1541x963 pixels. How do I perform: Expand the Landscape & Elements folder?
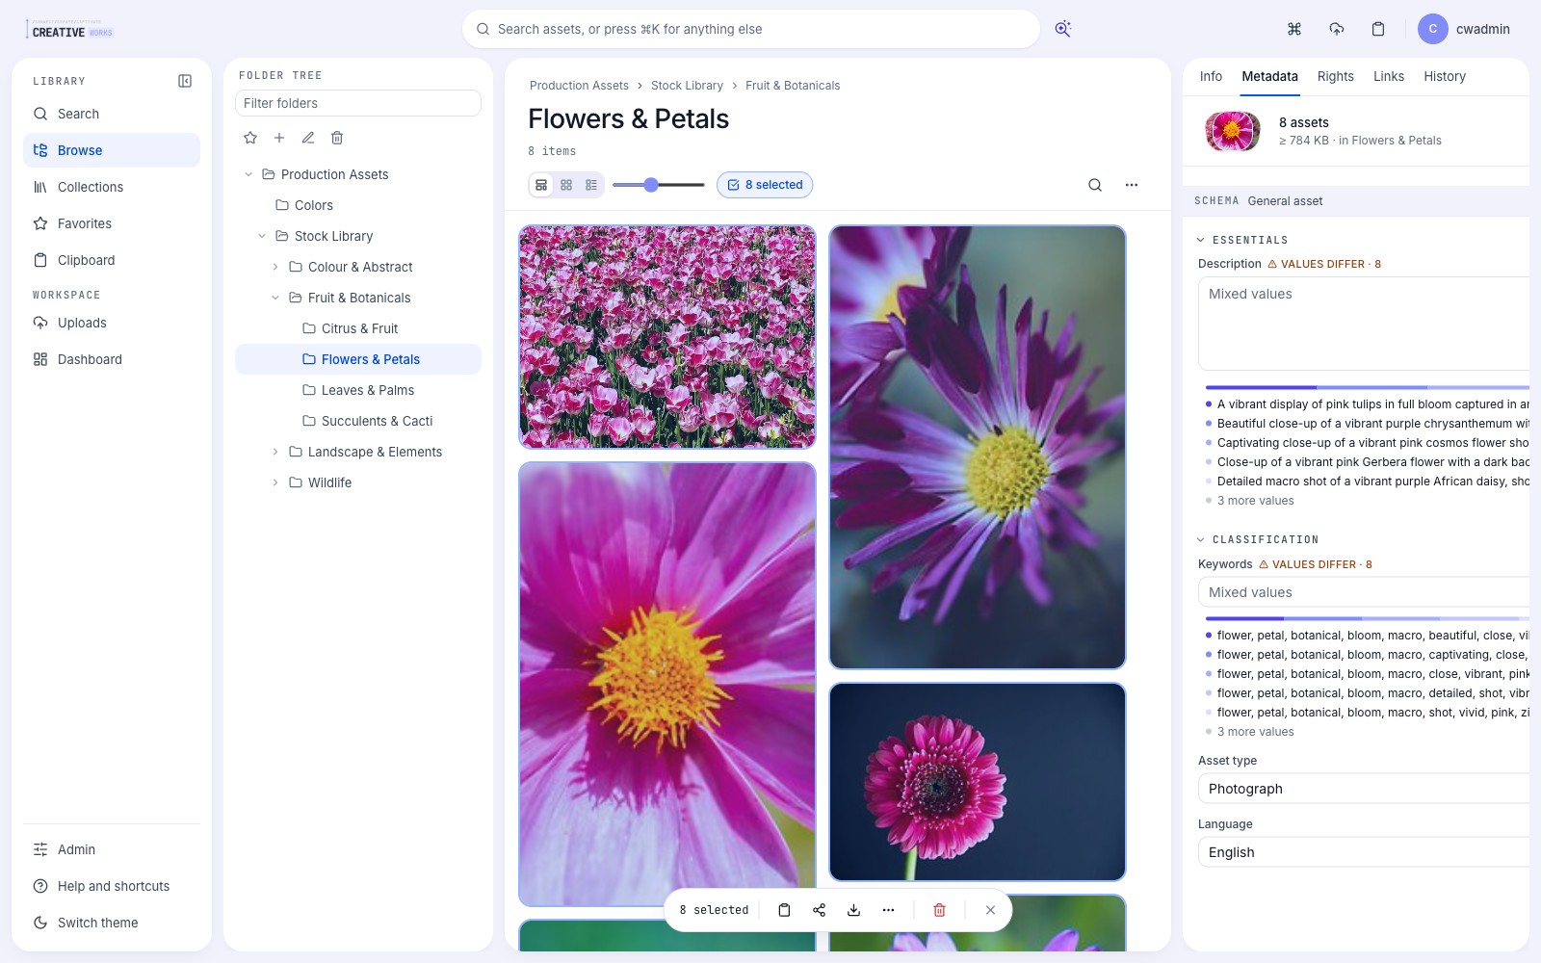point(275,452)
